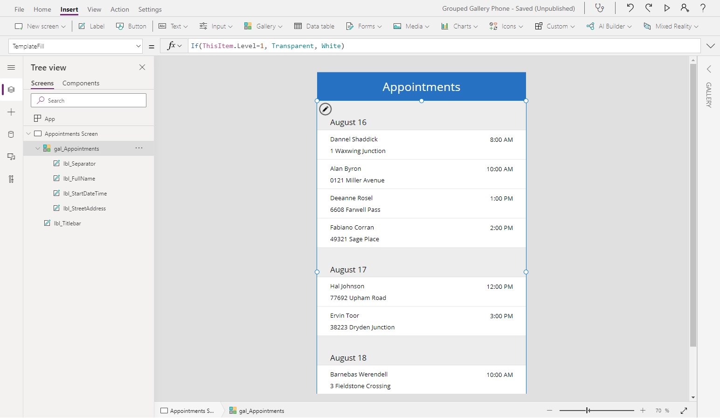
Task: Undo the last change
Action: (630, 8)
